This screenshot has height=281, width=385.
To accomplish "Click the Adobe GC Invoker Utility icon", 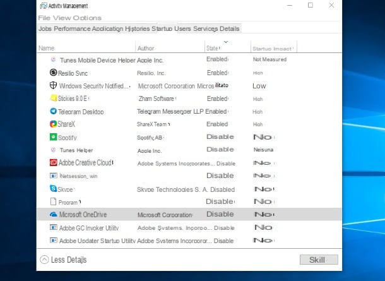I will 53,227.
